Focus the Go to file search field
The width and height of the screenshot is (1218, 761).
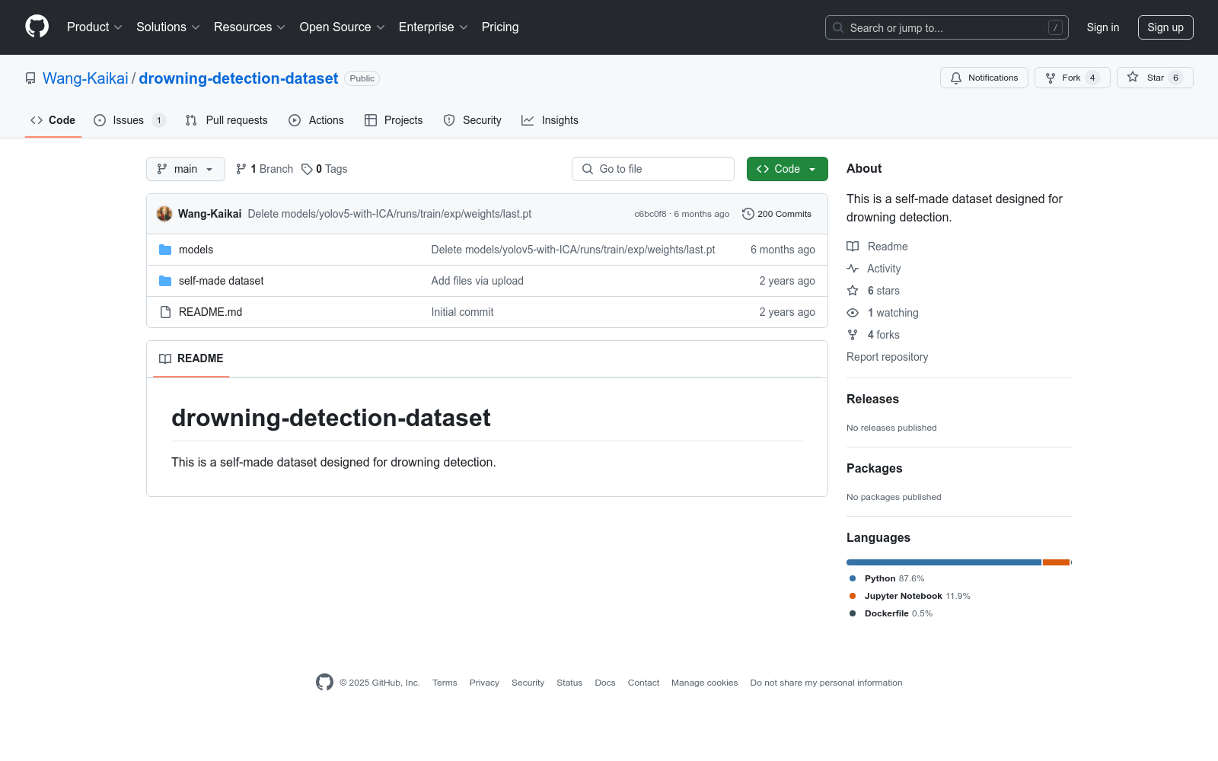click(x=653, y=169)
